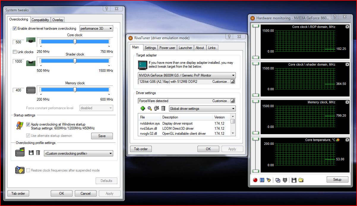Open the Links tab in RivaTuner
The height and width of the screenshot is (206, 357).
pos(212,48)
